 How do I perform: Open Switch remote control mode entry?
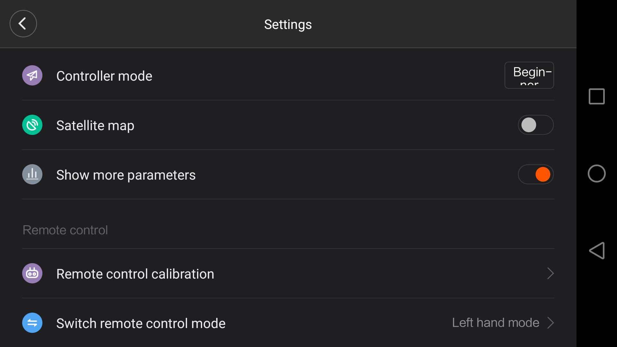point(141,324)
